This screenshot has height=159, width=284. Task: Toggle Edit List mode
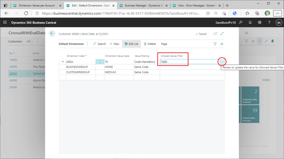pyautogui.click(x=131, y=44)
